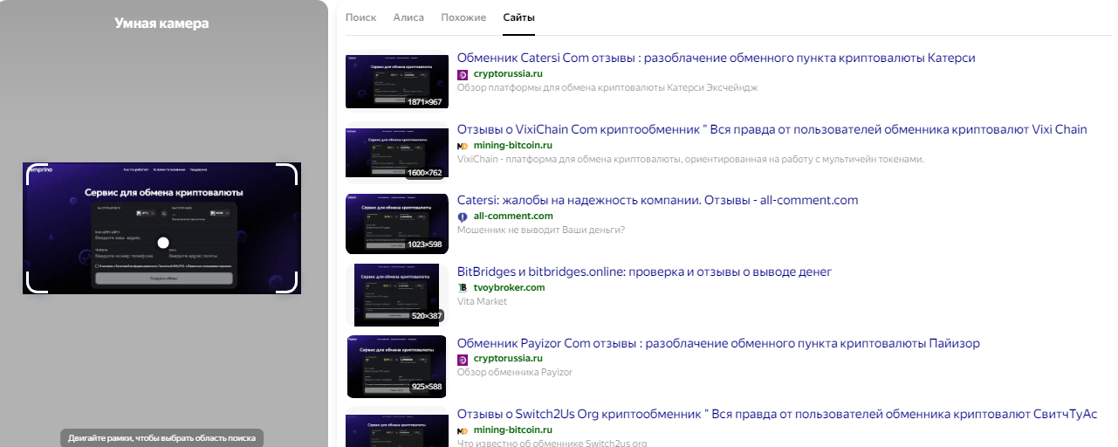Select the Сайты tab
1118x447 pixels.
[x=519, y=17]
